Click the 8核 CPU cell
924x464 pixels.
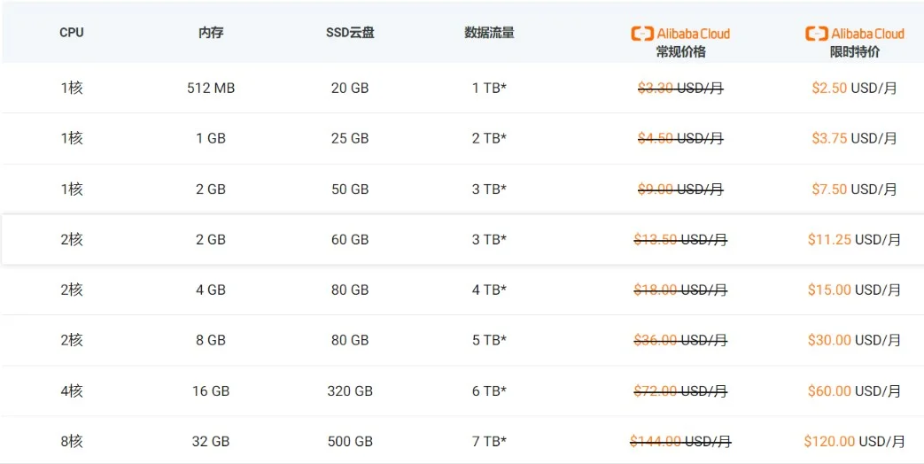coord(72,442)
